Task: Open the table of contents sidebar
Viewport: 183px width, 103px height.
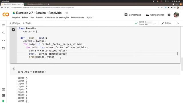Action: pos(3,25)
